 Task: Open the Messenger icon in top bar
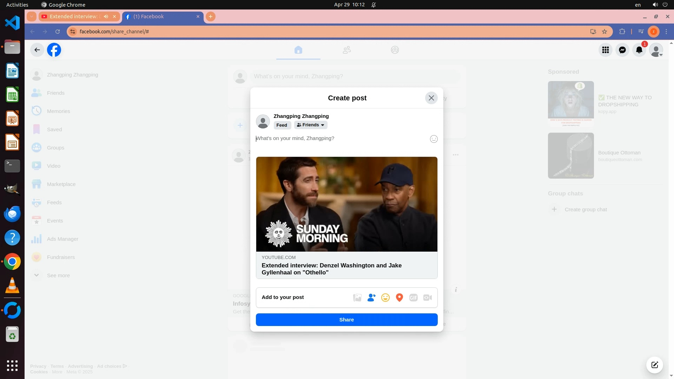(622, 50)
